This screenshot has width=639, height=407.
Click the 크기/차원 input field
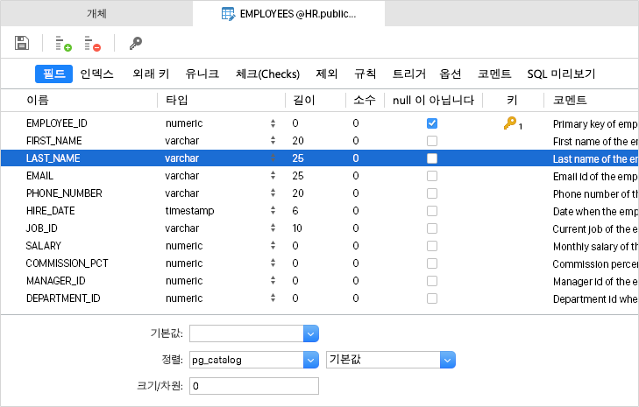click(x=254, y=386)
